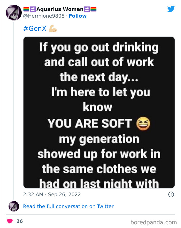Click the Twitter bird icon
Image resolution: width=181 pixels, height=228 pixels.
171,9
